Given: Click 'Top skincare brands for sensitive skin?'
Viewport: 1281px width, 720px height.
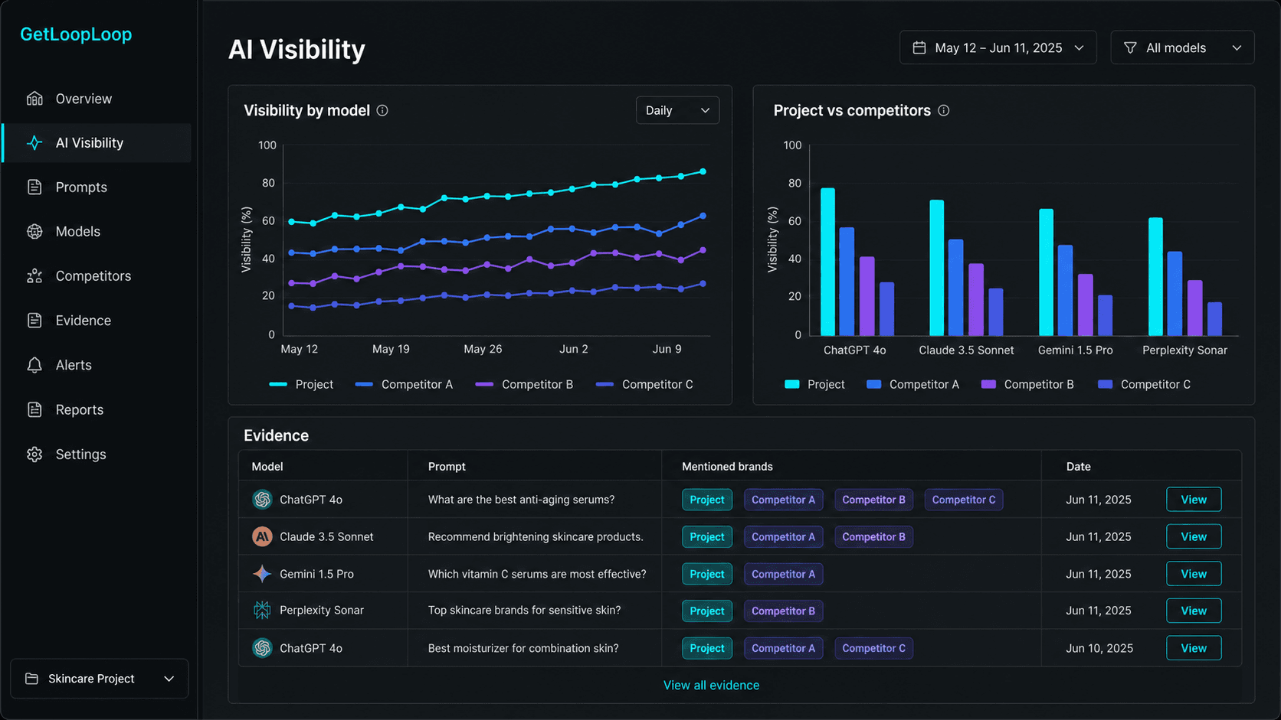Looking at the screenshot, I should click(524, 610).
